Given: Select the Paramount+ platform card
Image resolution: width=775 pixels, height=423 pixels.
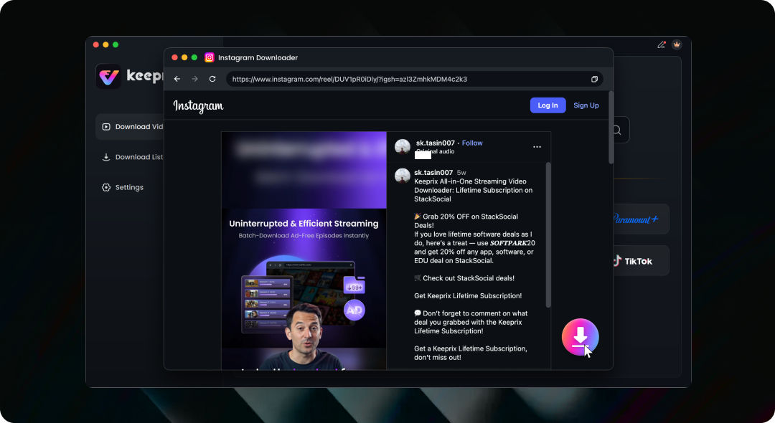Looking at the screenshot, I should click(x=641, y=219).
